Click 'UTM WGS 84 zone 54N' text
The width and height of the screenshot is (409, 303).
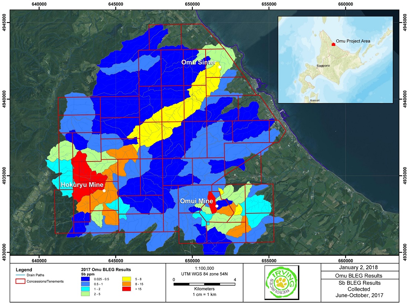(x=204, y=274)
